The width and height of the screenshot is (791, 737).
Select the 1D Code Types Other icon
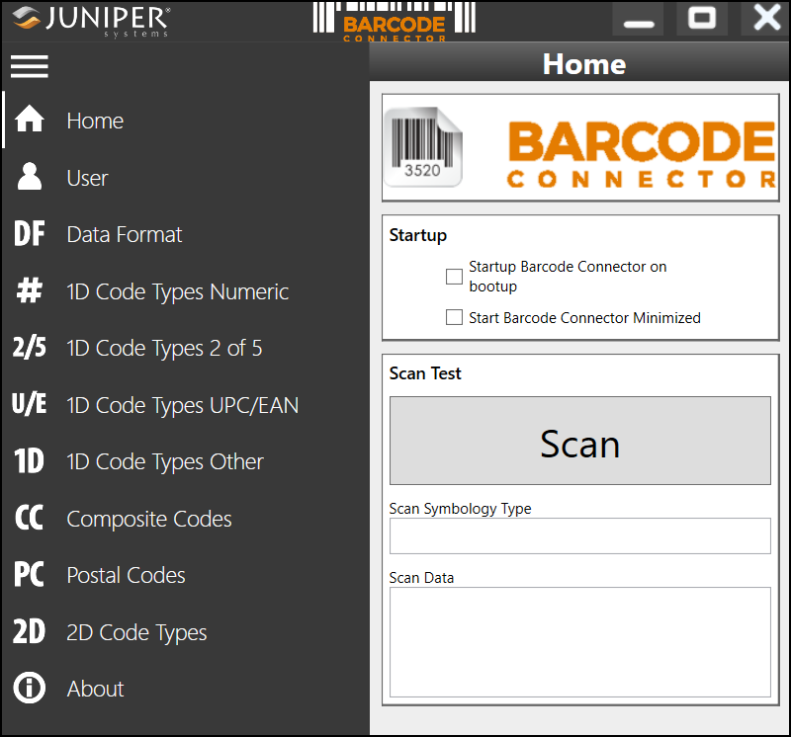(x=28, y=461)
